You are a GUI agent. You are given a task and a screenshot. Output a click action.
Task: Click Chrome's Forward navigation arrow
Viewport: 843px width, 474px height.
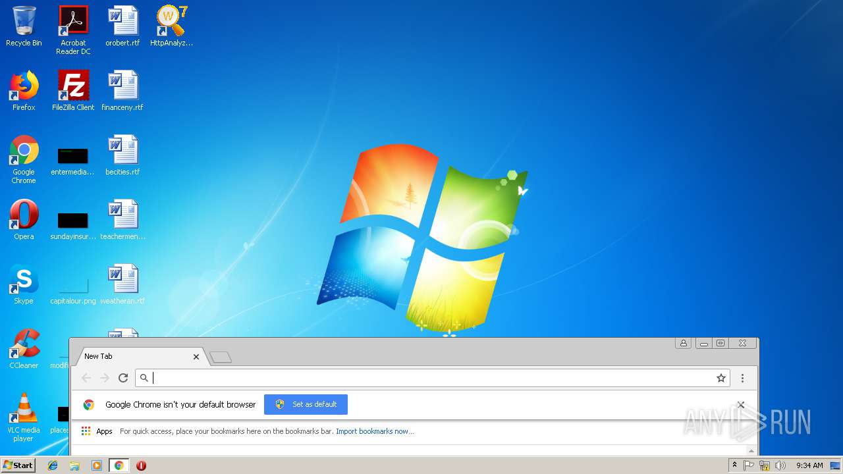[105, 378]
